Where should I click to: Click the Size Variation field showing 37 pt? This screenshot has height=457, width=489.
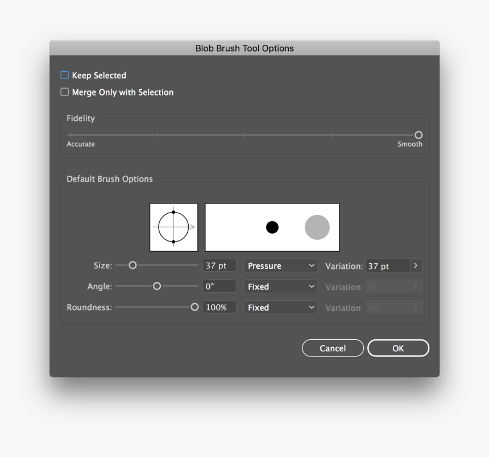click(x=389, y=265)
